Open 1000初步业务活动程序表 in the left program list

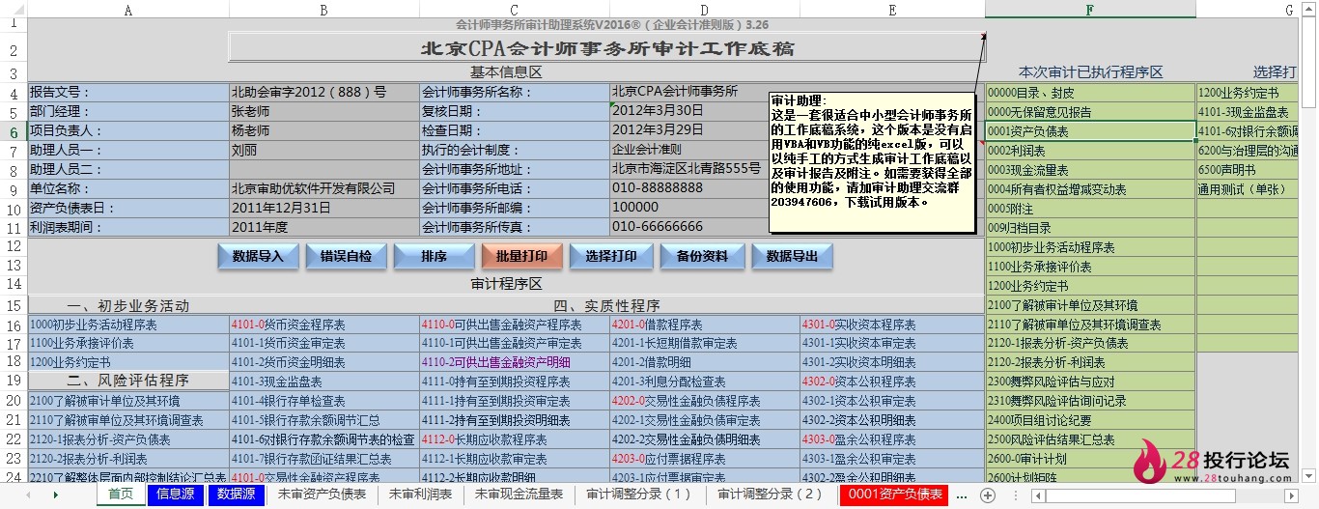(128, 325)
